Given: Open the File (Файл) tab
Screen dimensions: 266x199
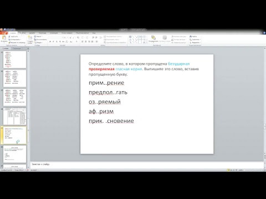Looking at the screenshot, I should [x=4, y=33].
